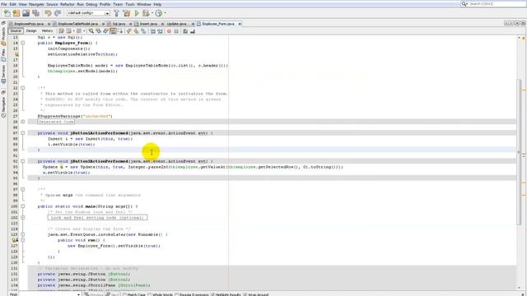
Task: Toggle the Highlight Search editor icon
Action: (113, 31)
